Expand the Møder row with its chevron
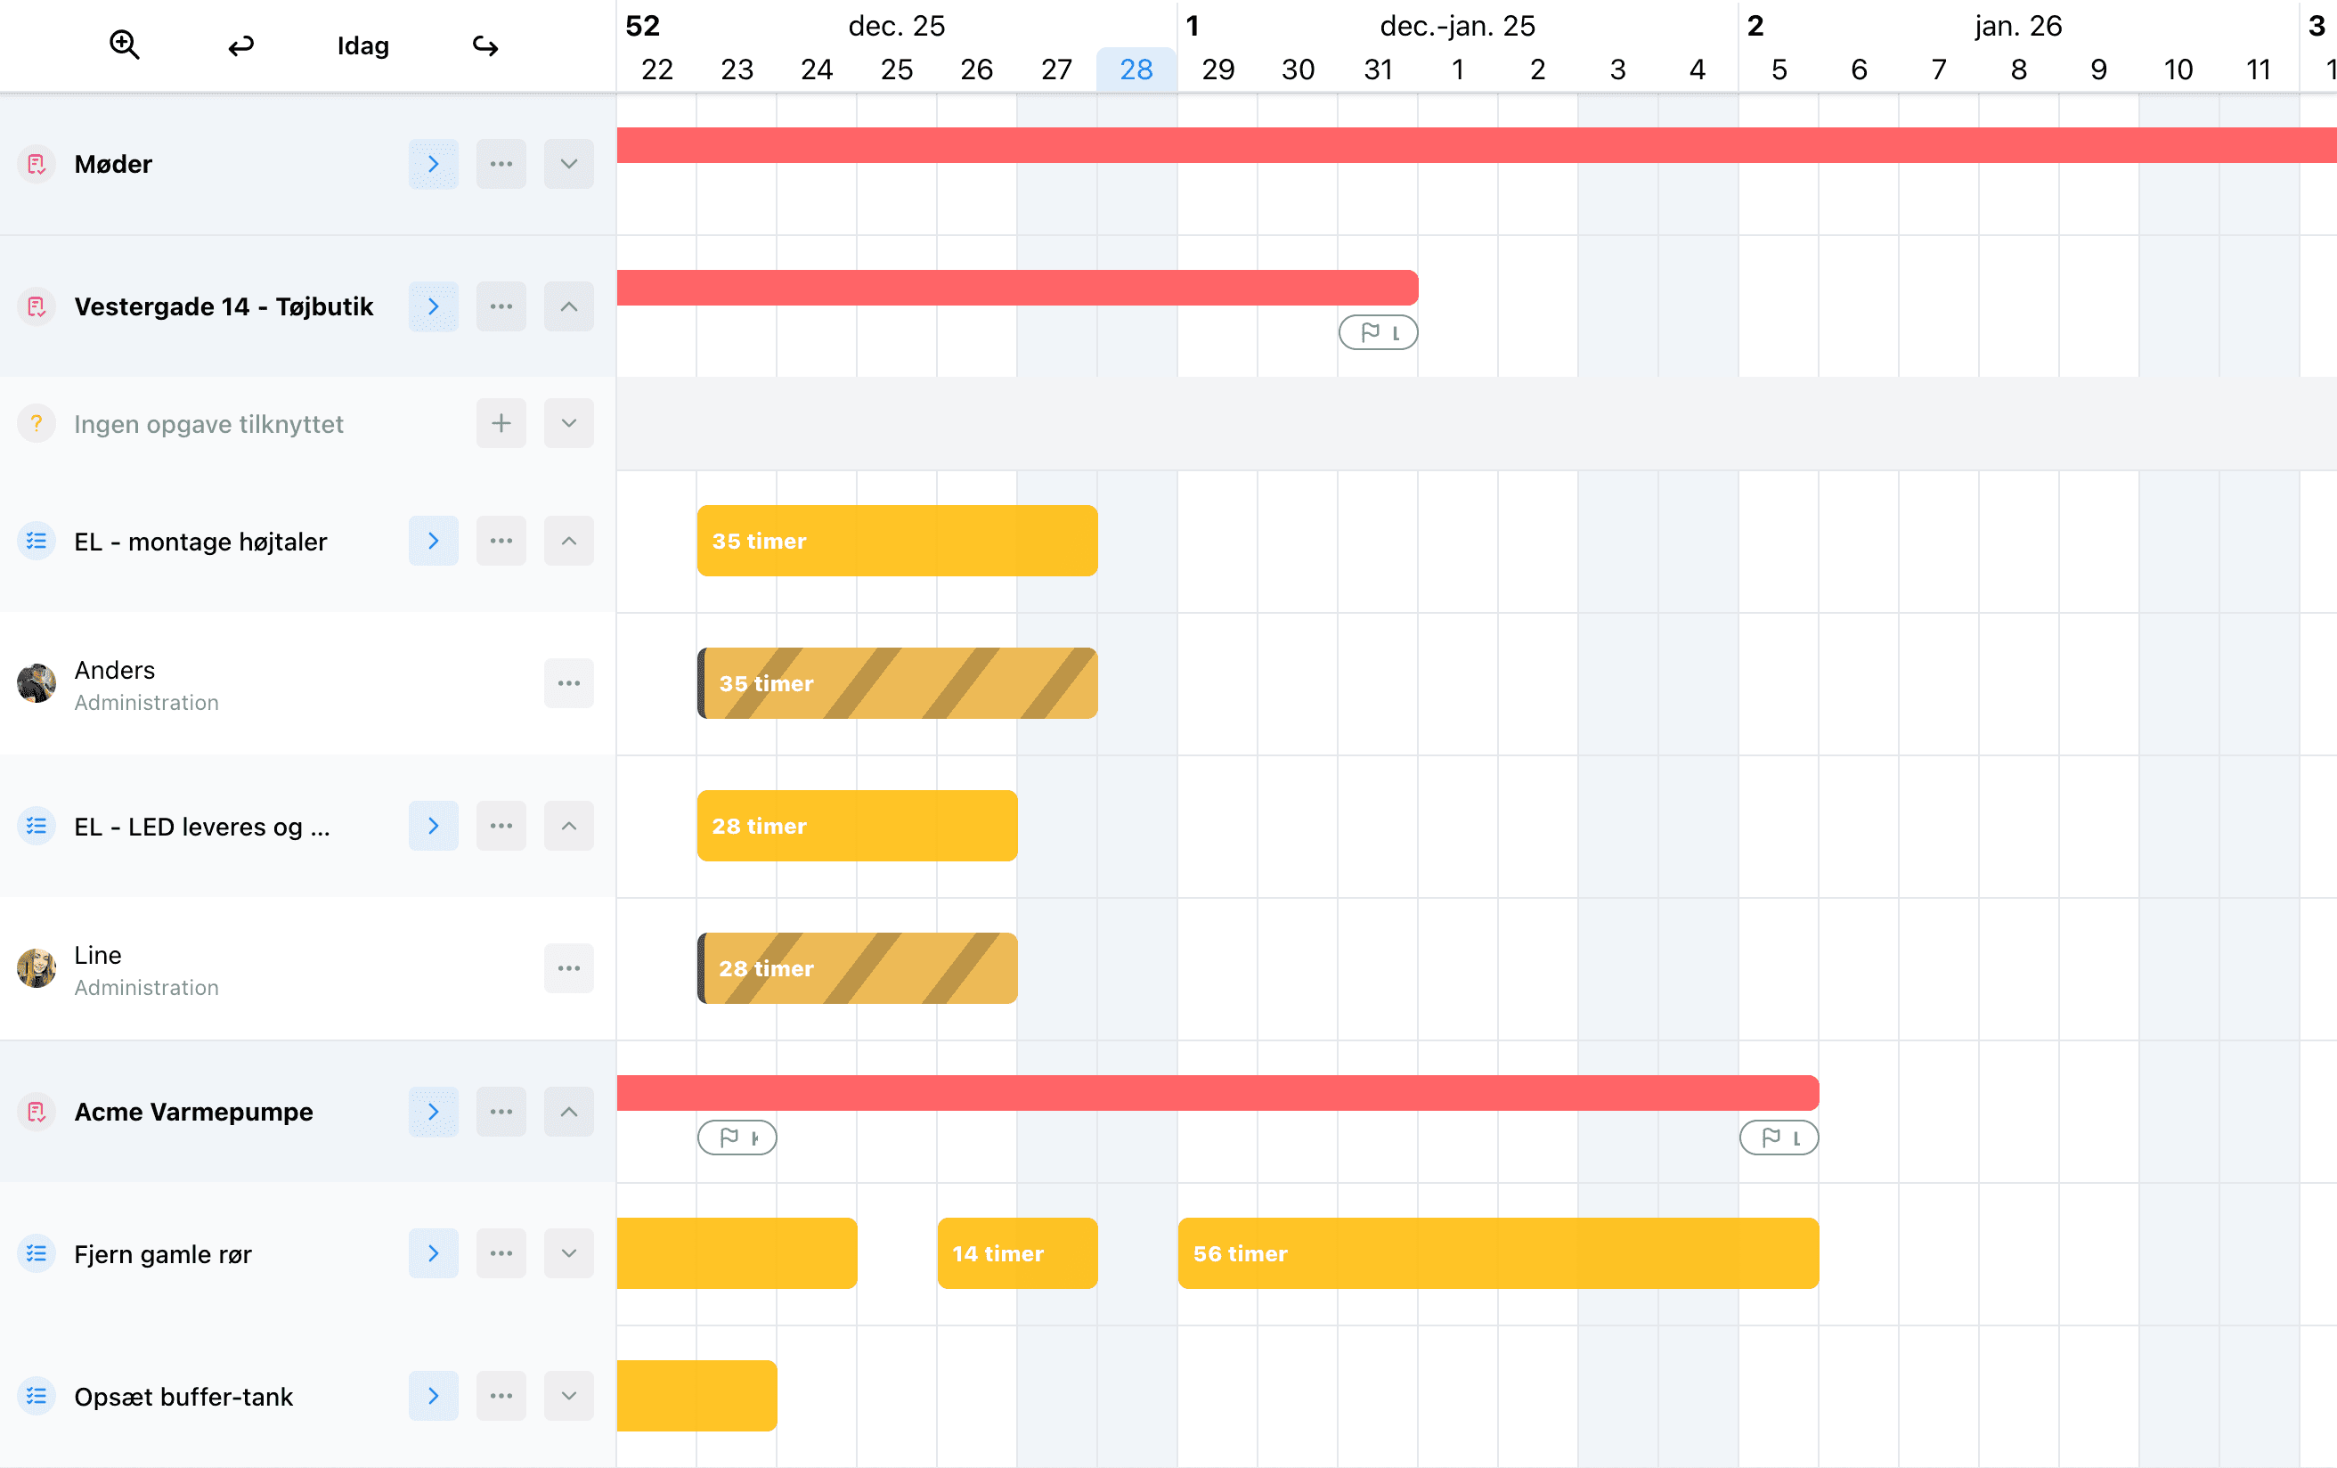Viewport: 2337px width, 1468px height. (x=569, y=163)
